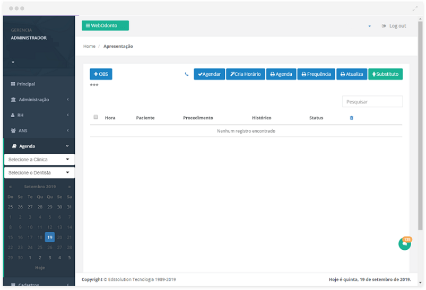Click the Log out link
The image size is (426, 290).
[394, 26]
